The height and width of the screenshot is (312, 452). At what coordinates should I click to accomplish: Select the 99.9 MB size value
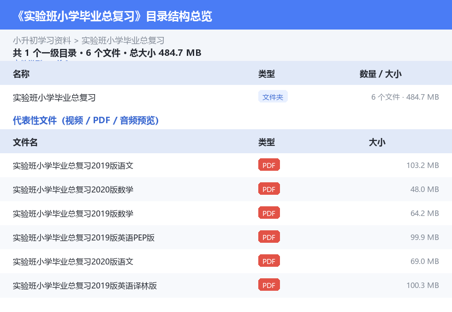tap(425, 237)
